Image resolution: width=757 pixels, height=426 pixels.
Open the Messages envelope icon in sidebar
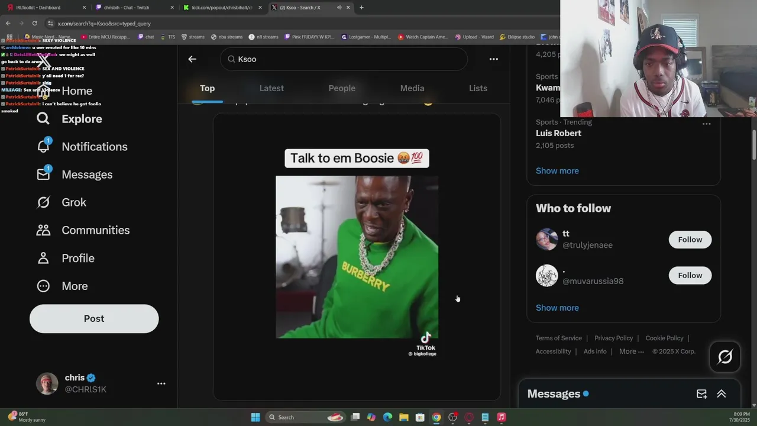click(43, 175)
